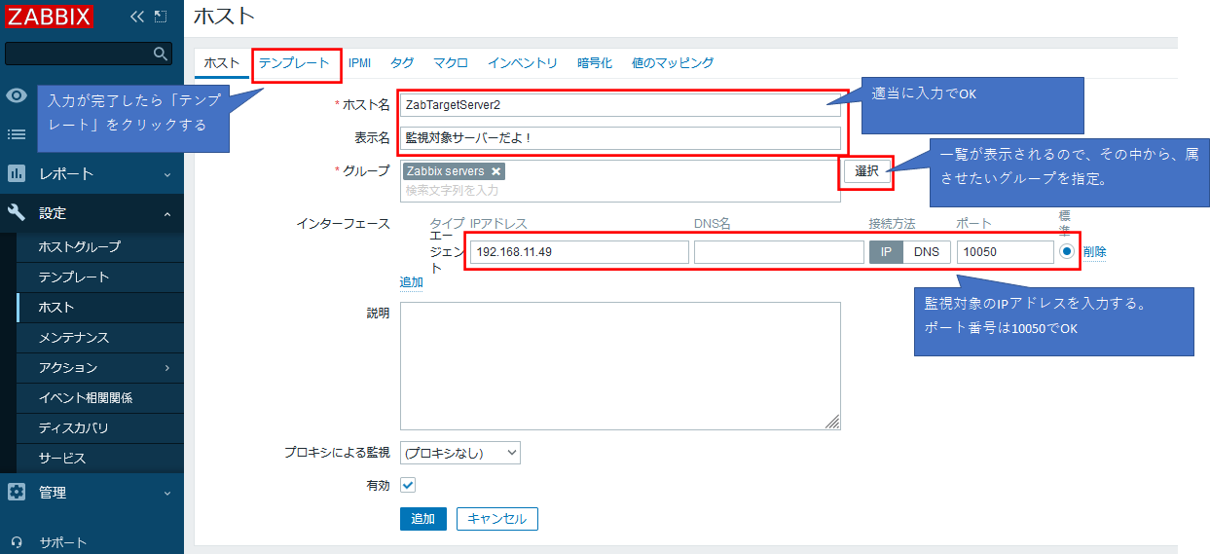The image size is (1210, 554).
Task: Open メンテナンス in the sidebar
Action: (74, 338)
